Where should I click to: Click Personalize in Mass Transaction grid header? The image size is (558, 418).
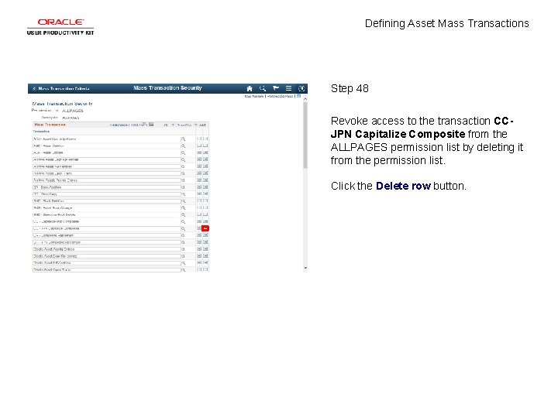(119, 125)
